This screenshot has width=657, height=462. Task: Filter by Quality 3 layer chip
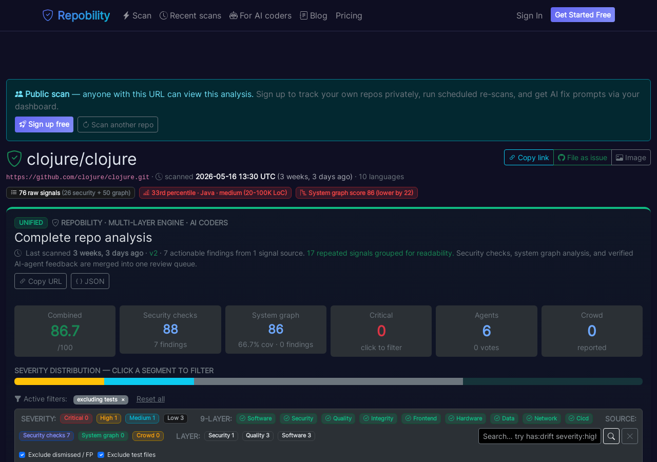pyautogui.click(x=258, y=436)
